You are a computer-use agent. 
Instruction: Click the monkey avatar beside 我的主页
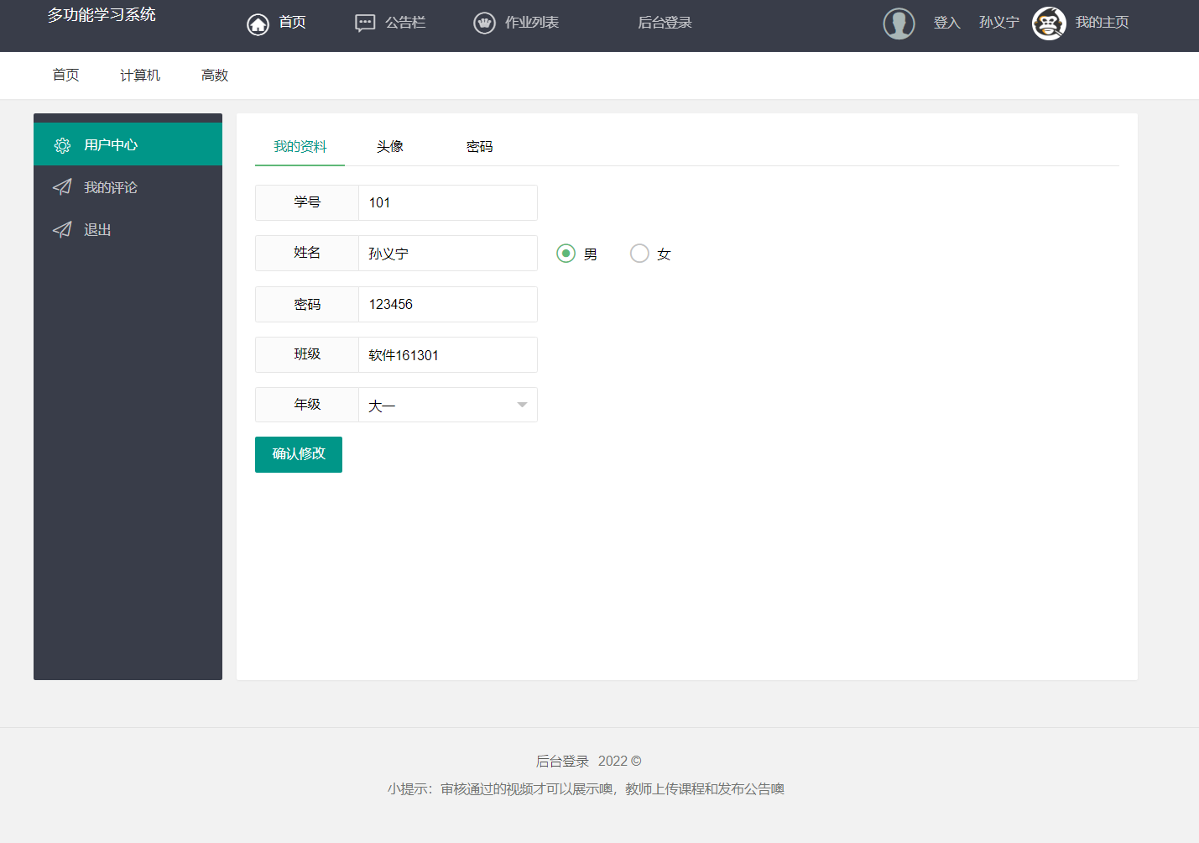click(x=1049, y=23)
